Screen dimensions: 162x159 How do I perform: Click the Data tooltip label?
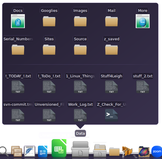80,133
